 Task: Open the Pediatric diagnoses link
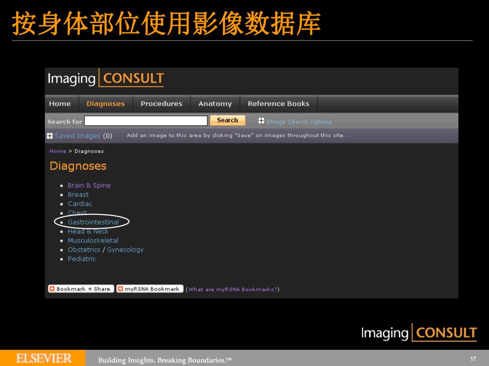(x=82, y=259)
